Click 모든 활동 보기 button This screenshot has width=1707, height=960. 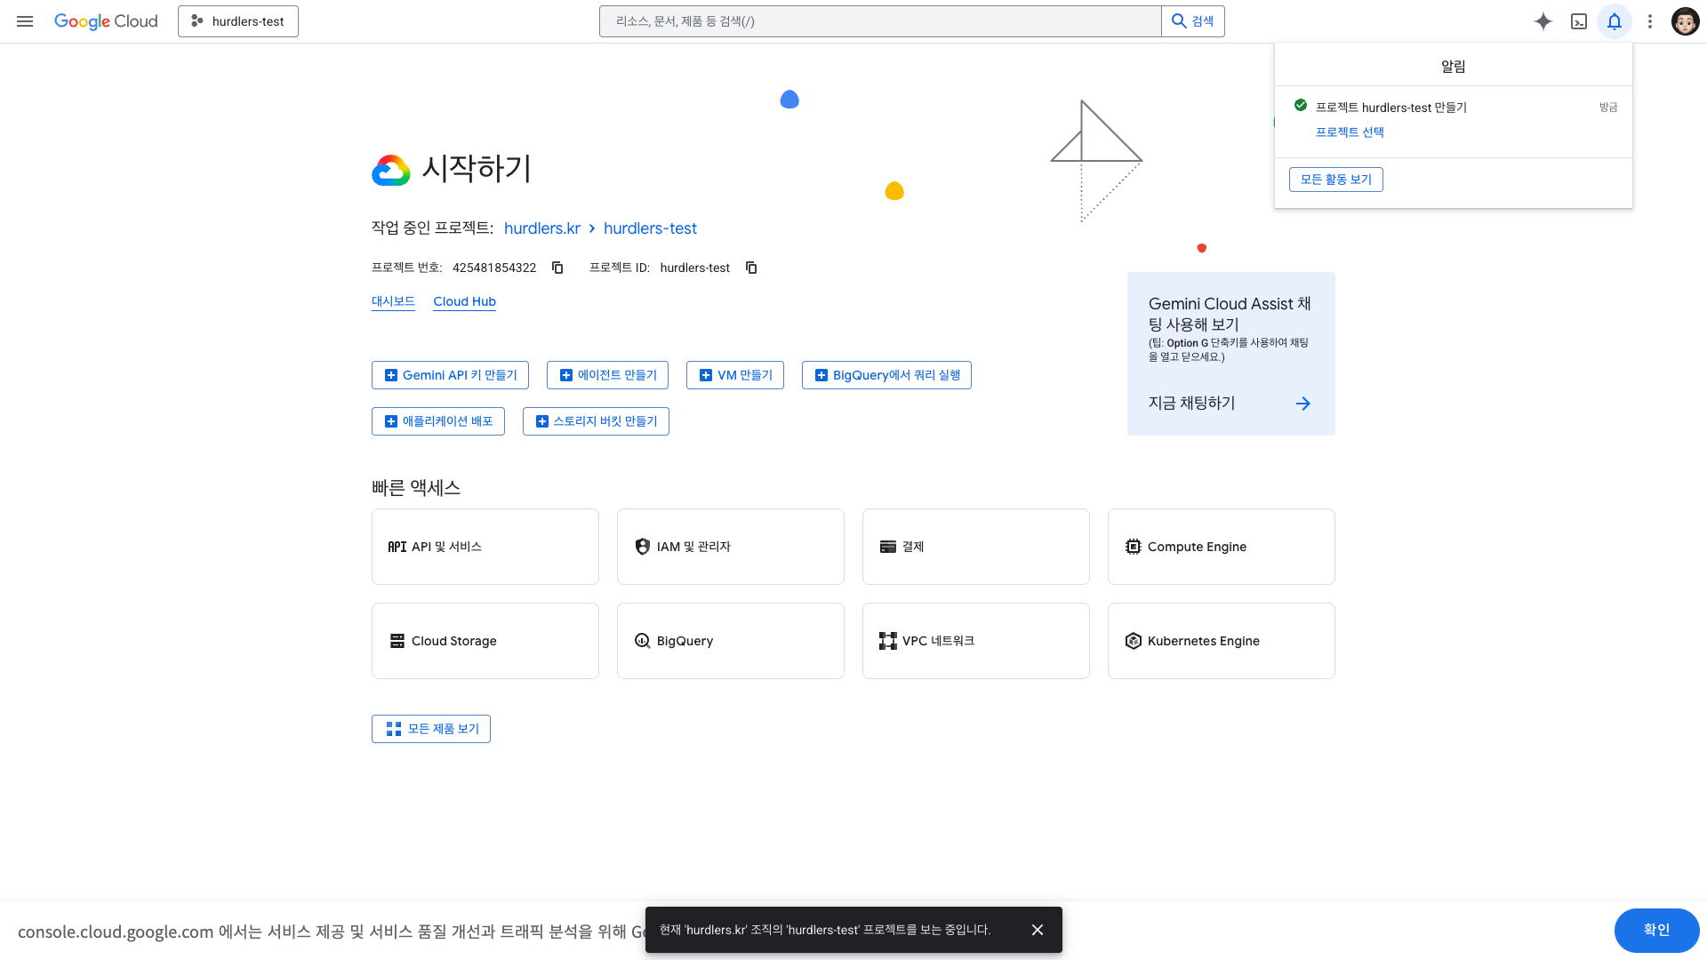pos(1336,180)
